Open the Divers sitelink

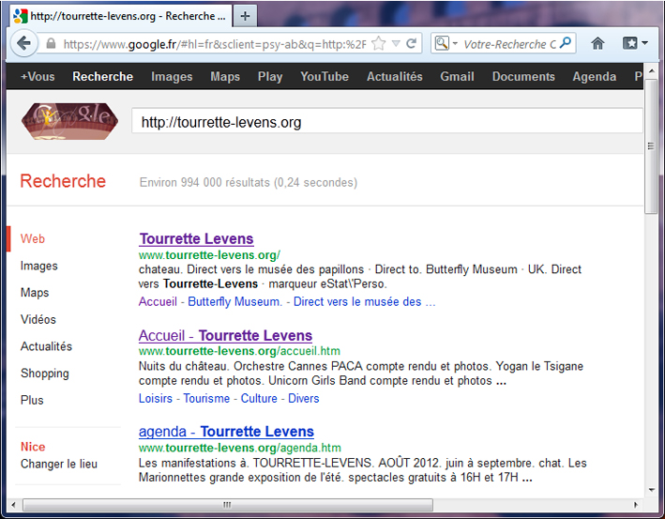click(304, 399)
